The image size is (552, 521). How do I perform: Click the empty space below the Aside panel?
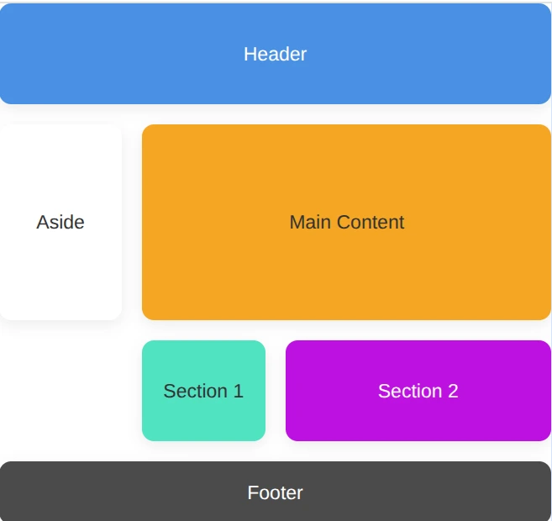point(60,391)
